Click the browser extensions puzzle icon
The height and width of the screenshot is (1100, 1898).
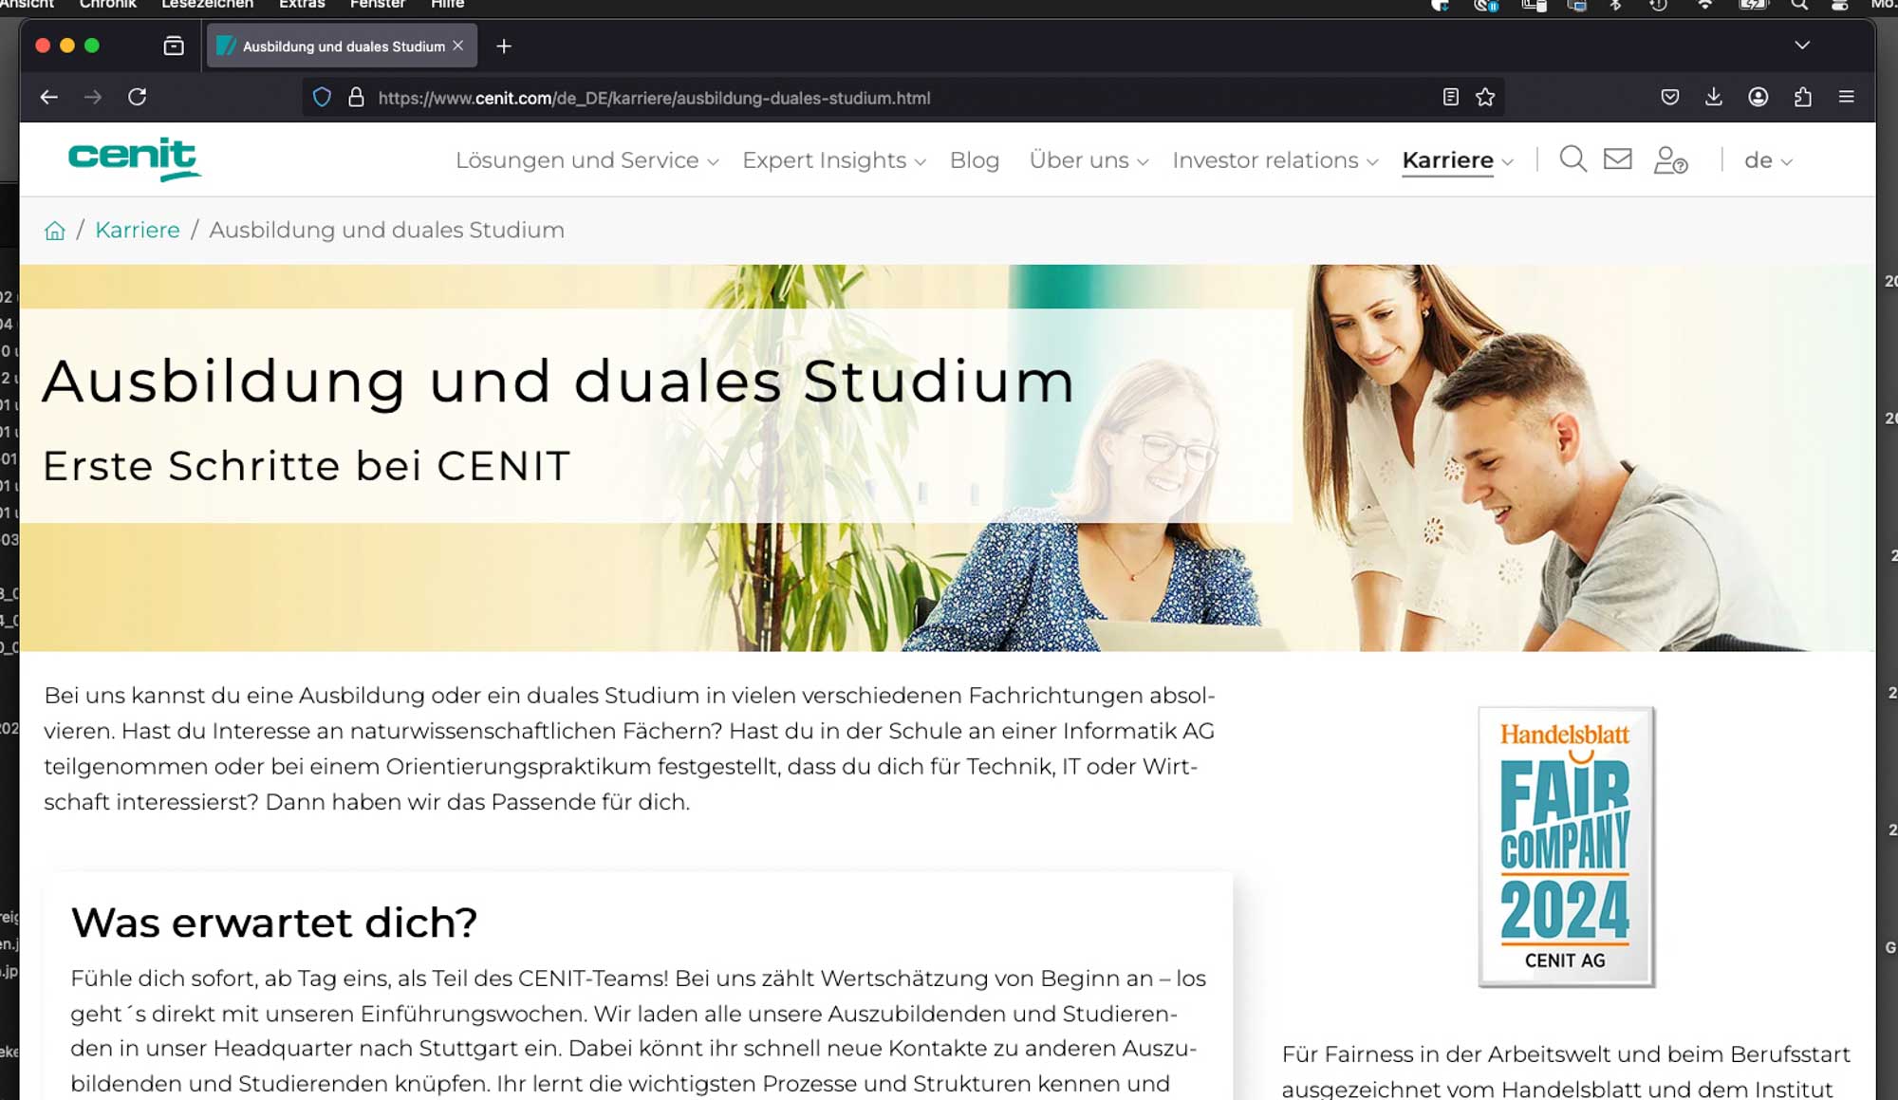pyautogui.click(x=1802, y=98)
